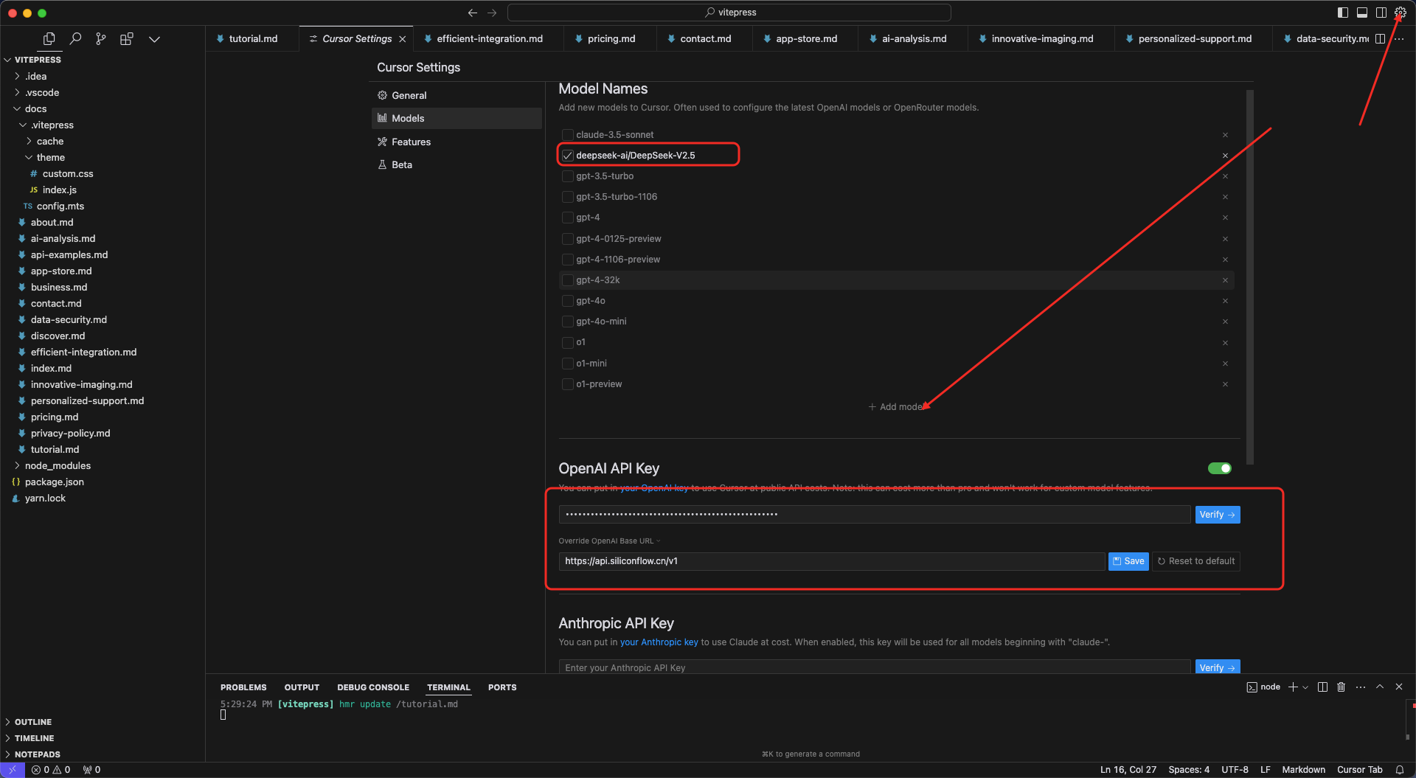Save the overridden OpenAI base URL

click(1128, 561)
